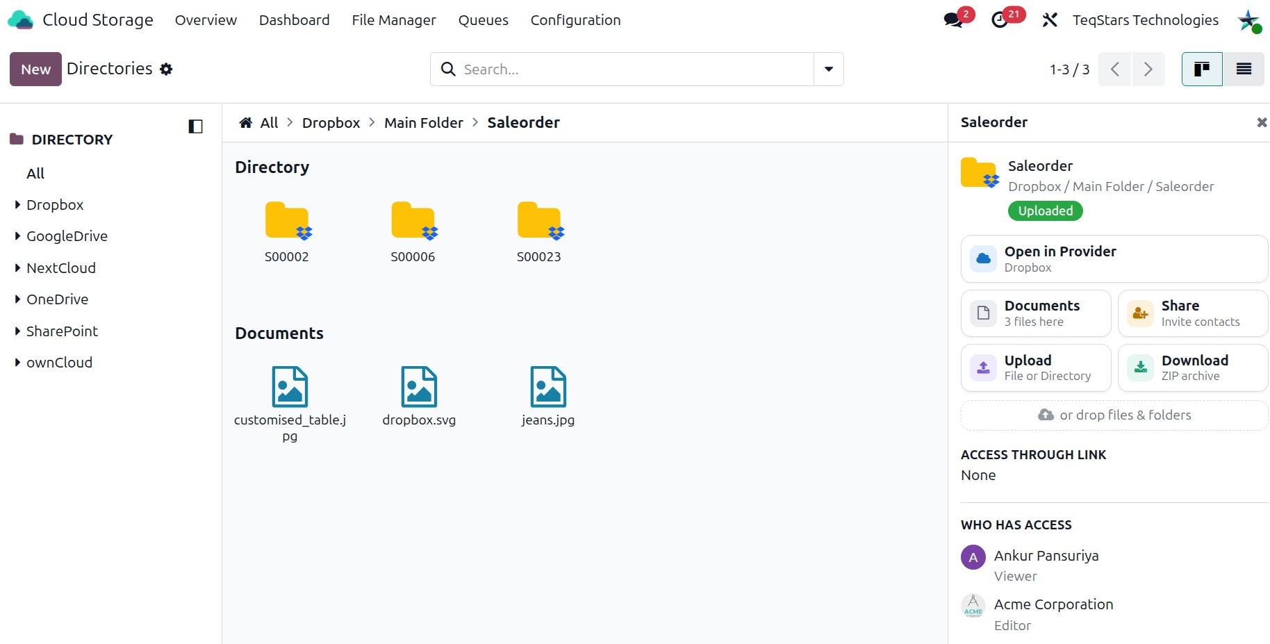
Task: Click Ankur Pansuriya avatar
Action: pos(973,557)
